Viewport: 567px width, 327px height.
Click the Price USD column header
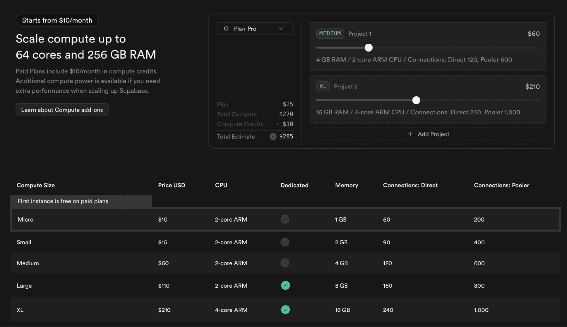pyautogui.click(x=172, y=185)
